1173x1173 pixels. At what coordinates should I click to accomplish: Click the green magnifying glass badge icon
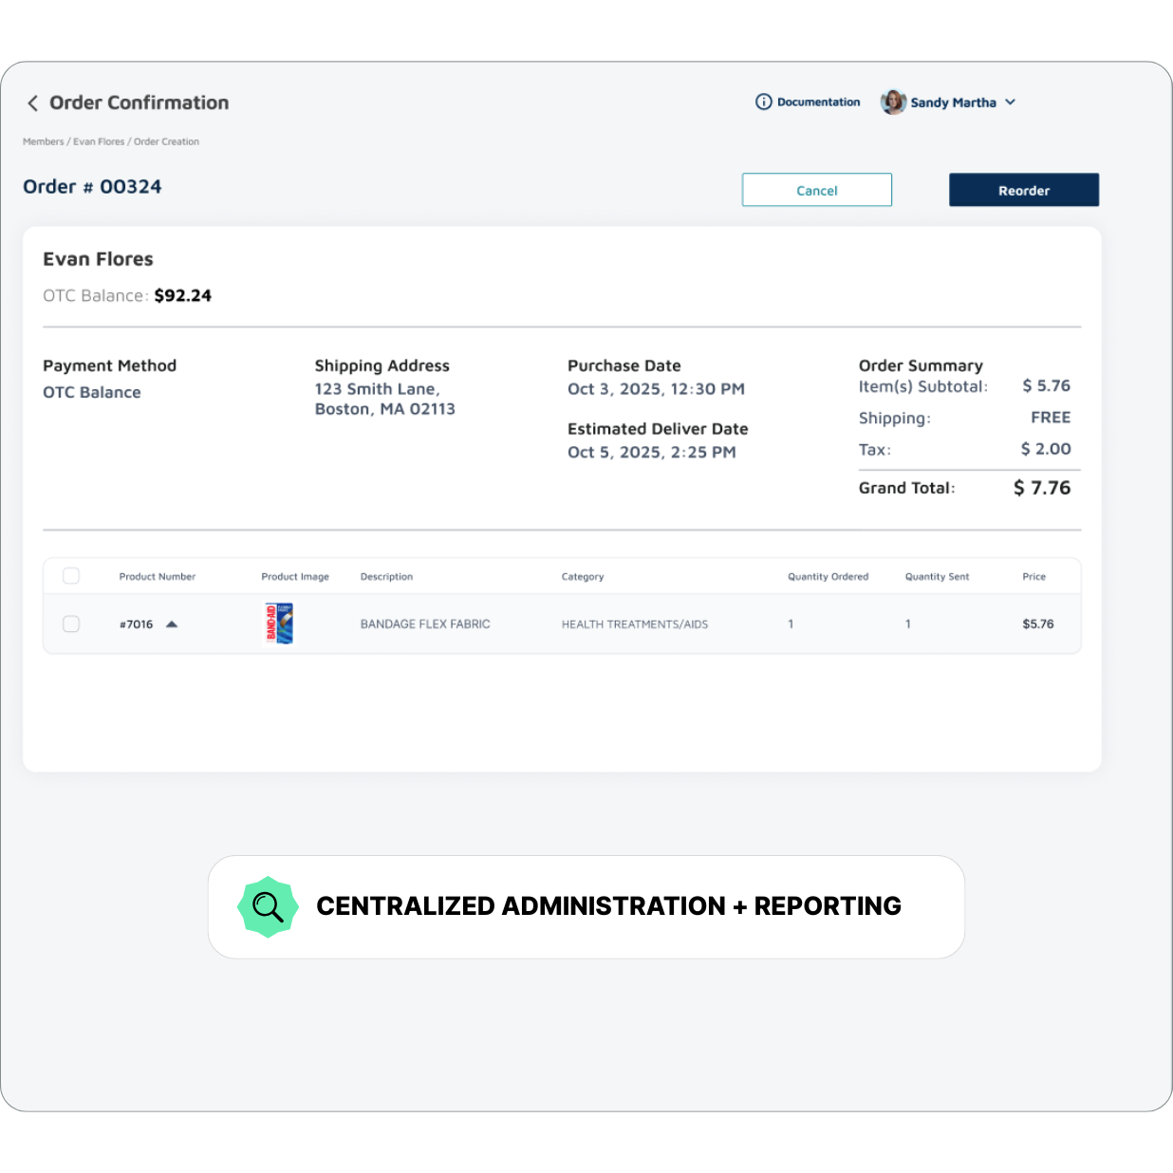(x=268, y=906)
